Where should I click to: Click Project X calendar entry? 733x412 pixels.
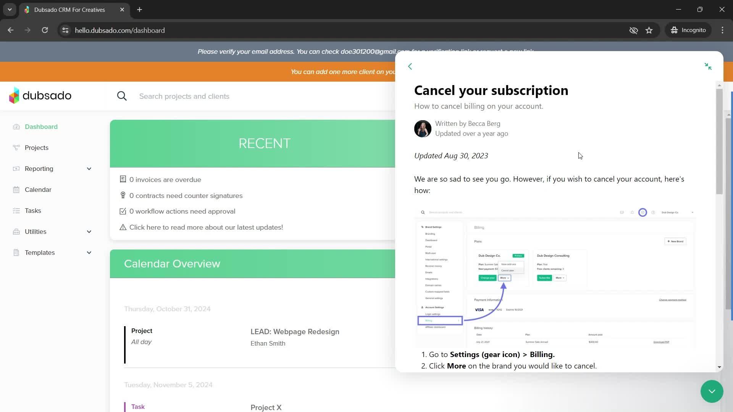click(266, 407)
